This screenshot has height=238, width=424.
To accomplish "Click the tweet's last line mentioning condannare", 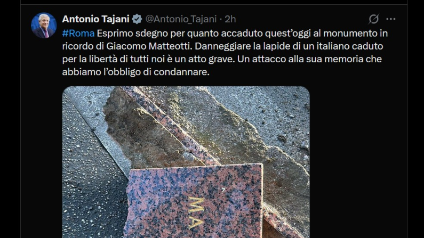I will (136, 72).
